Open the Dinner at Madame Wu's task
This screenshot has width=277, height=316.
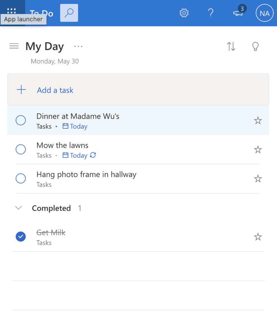click(x=138, y=120)
